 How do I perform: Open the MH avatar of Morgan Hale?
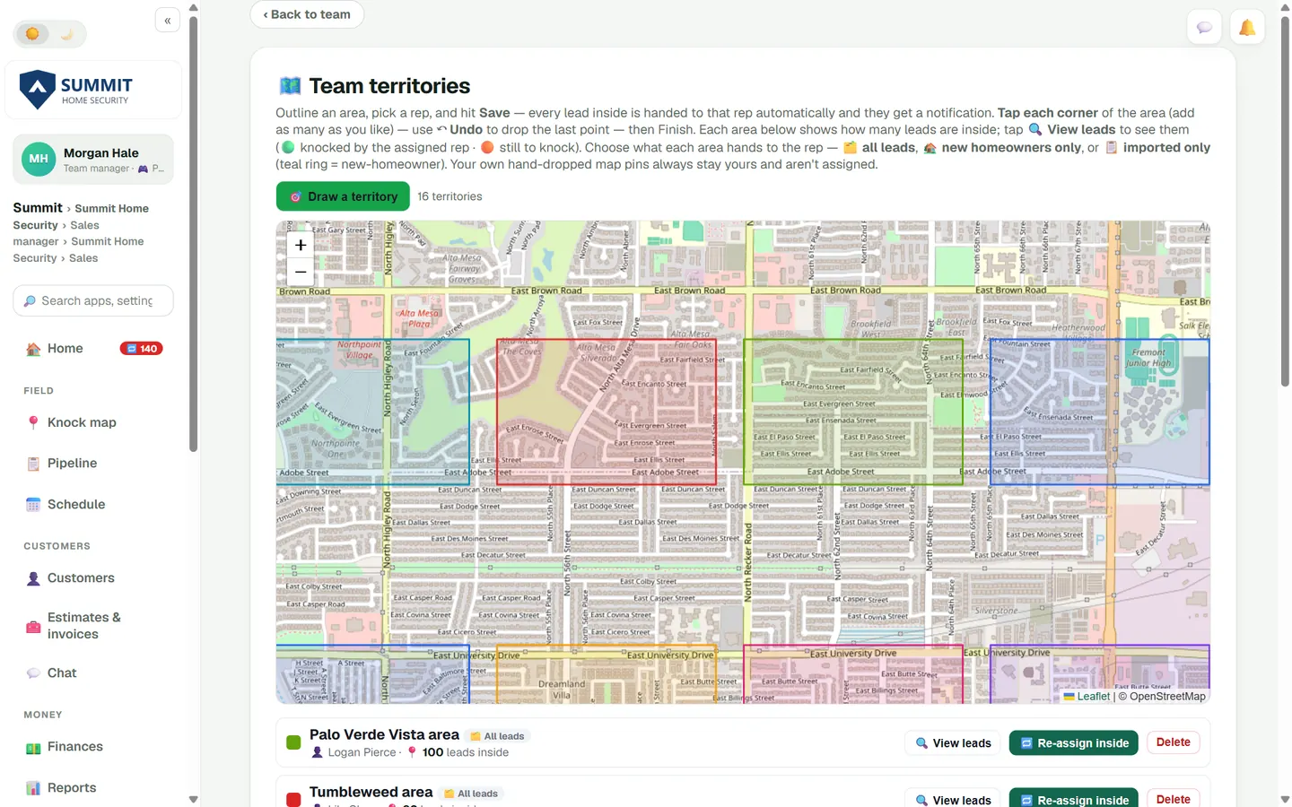(x=39, y=159)
